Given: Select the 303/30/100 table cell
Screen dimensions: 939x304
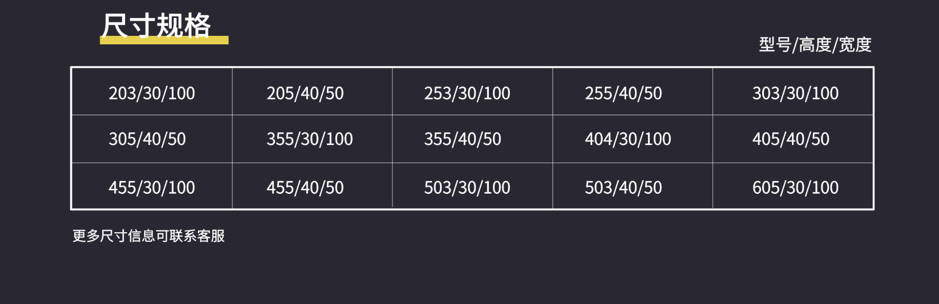Looking at the screenshot, I should tap(795, 93).
